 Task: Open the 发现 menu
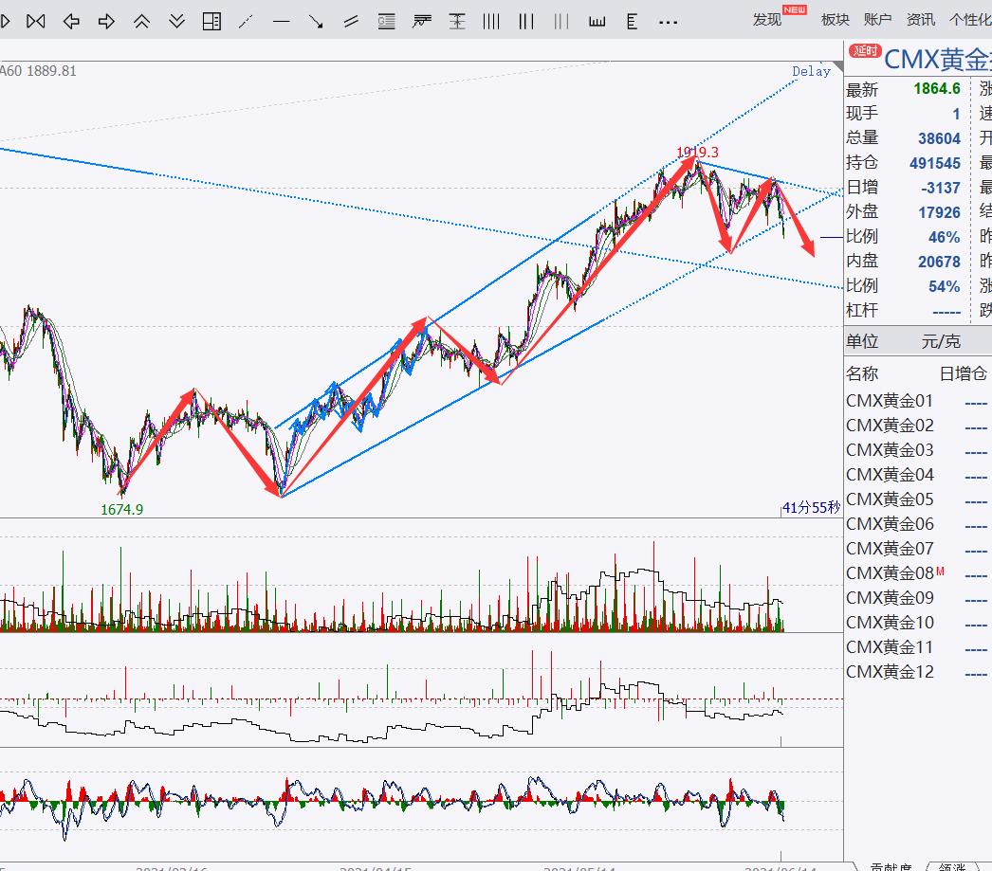coord(767,20)
